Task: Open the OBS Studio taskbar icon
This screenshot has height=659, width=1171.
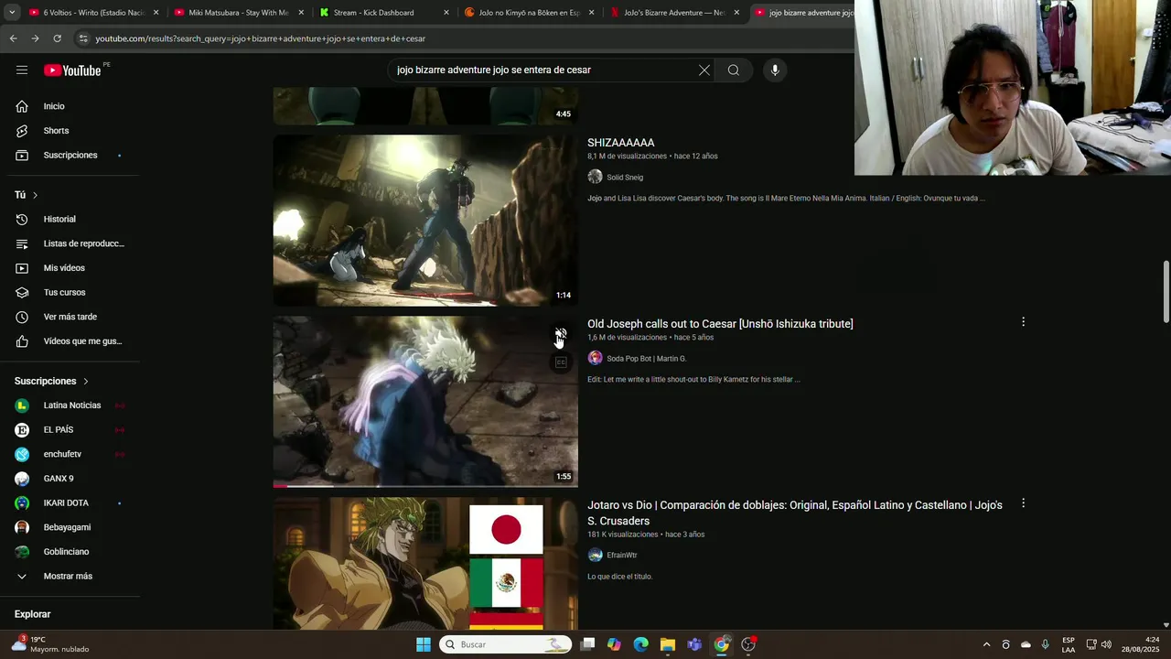Action: [748, 644]
